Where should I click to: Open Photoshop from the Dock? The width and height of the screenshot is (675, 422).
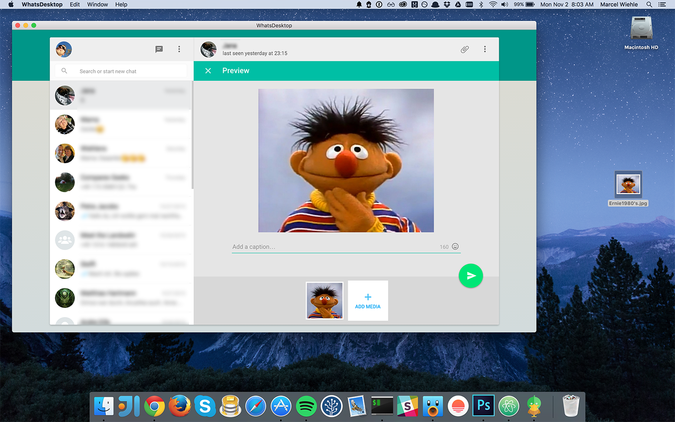click(x=483, y=406)
